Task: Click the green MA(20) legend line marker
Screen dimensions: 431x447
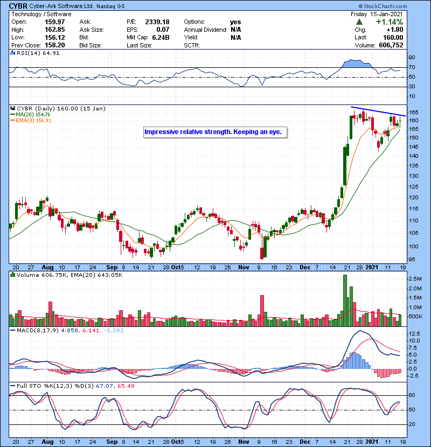Action: click(12, 114)
